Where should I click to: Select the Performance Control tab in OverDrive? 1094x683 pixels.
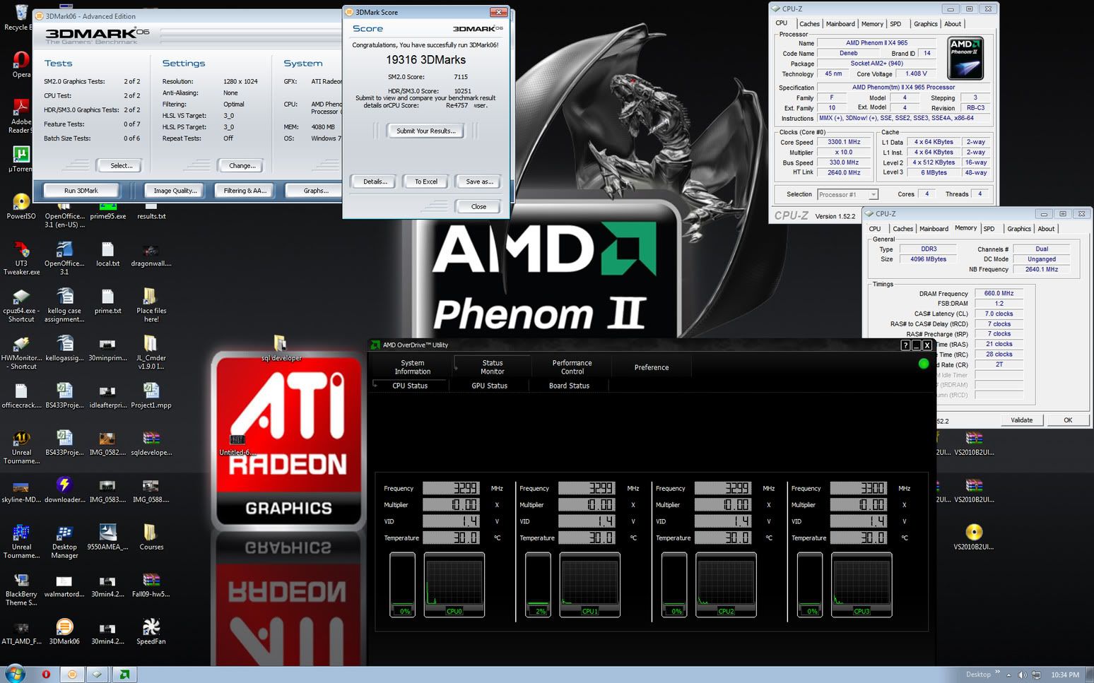coord(572,367)
